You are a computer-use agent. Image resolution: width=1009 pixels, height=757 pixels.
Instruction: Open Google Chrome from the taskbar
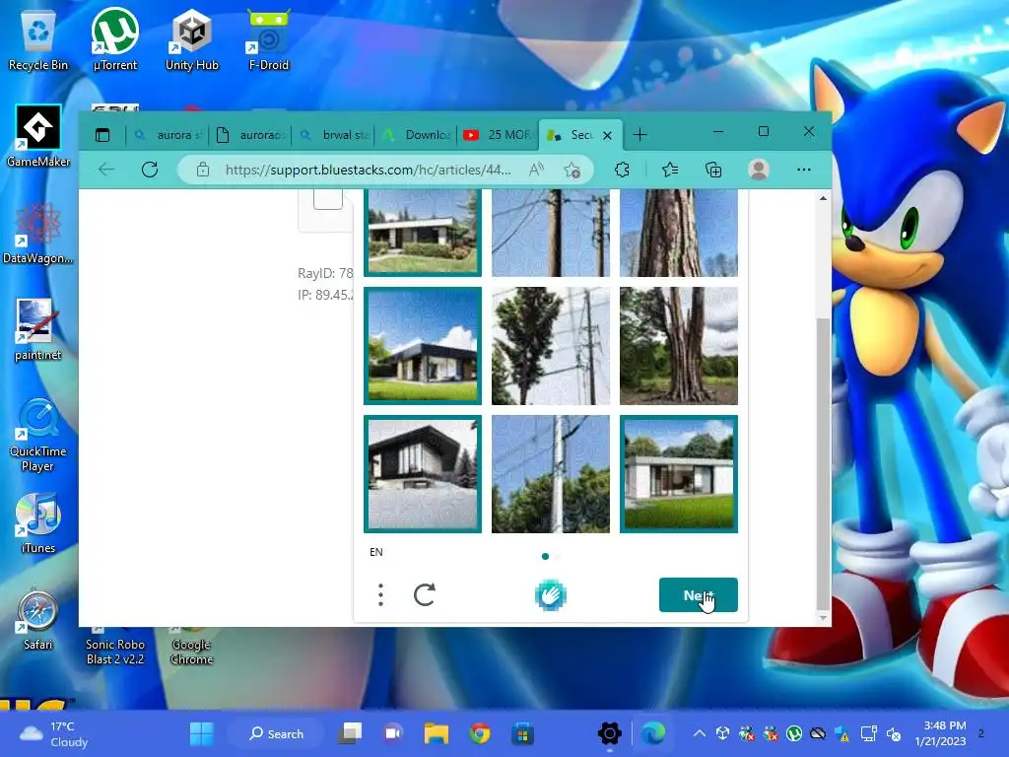pyautogui.click(x=480, y=733)
